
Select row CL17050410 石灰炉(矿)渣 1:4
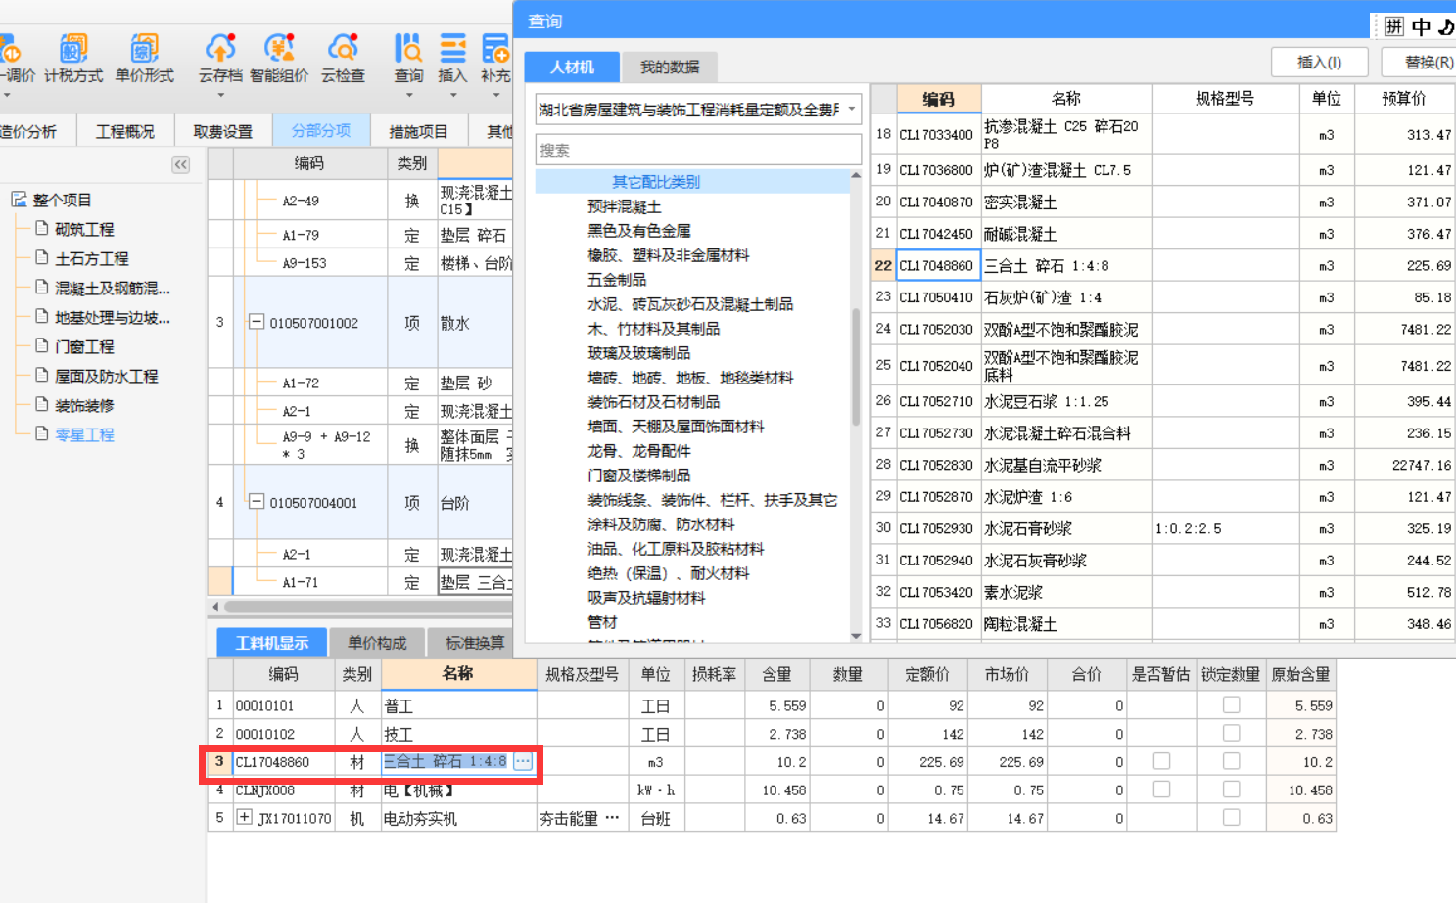1163,297
